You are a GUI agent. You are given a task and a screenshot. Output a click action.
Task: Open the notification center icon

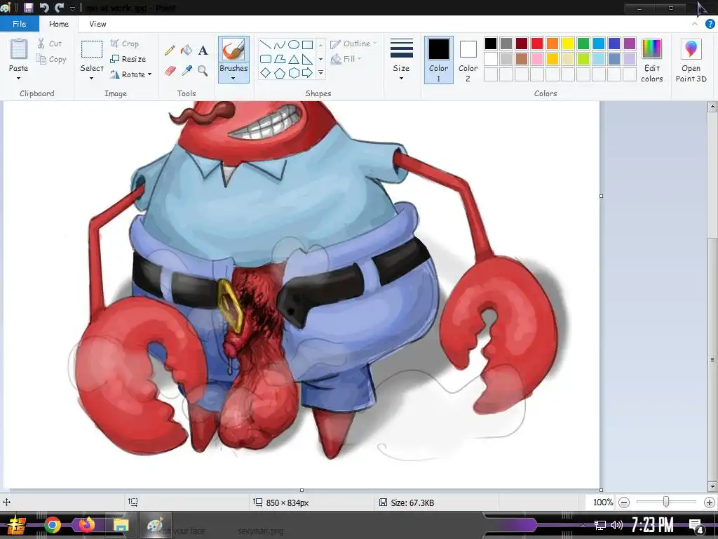[696, 525]
